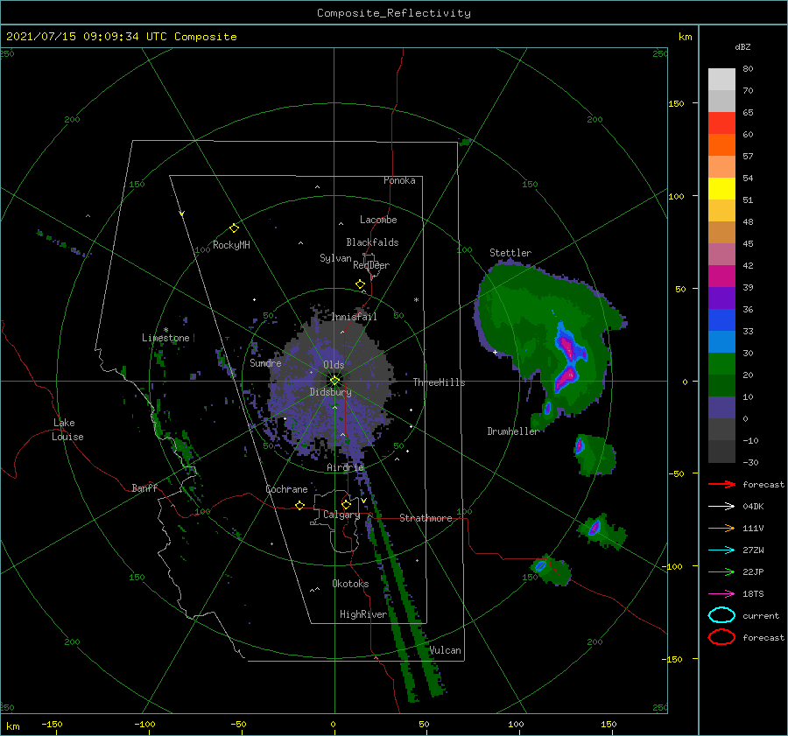This screenshot has height=736, width=788.
Task: Click the Sundre town label
Action: pos(265,362)
